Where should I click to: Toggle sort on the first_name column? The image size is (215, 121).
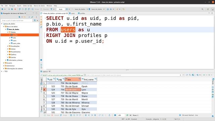click(95, 79)
